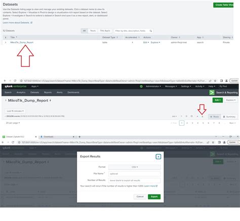Switch to Reports tab
The height and width of the screenshot is (221, 240).
pos(48,92)
